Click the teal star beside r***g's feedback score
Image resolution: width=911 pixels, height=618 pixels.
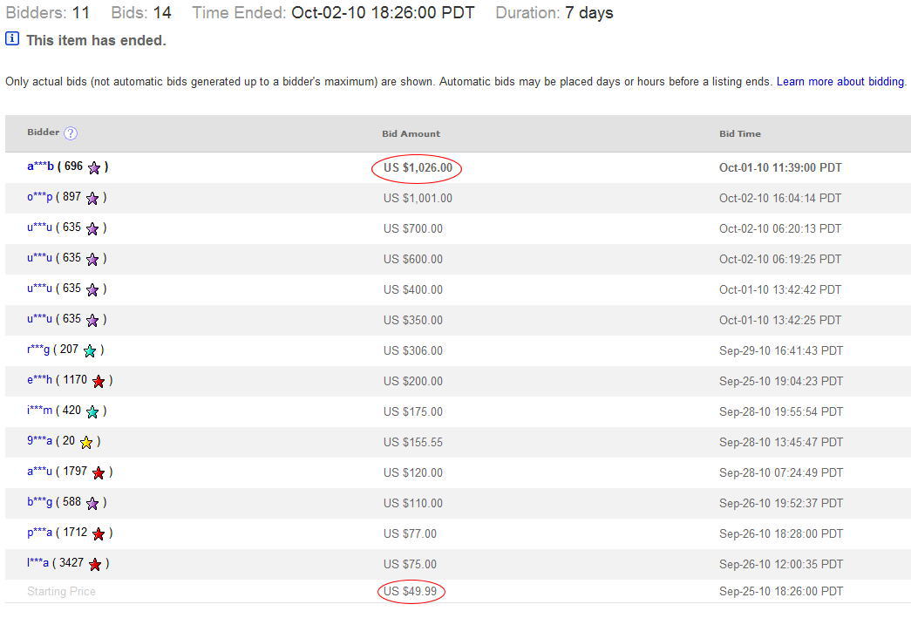90,350
